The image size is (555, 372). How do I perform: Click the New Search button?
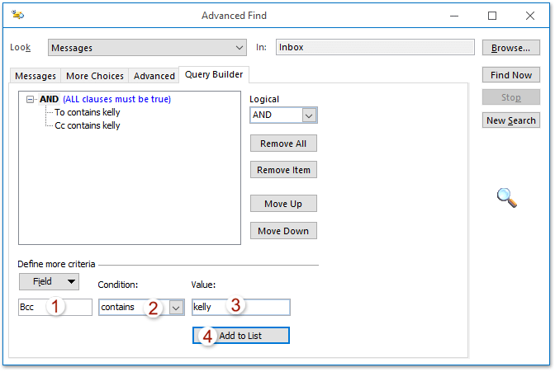(x=510, y=120)
